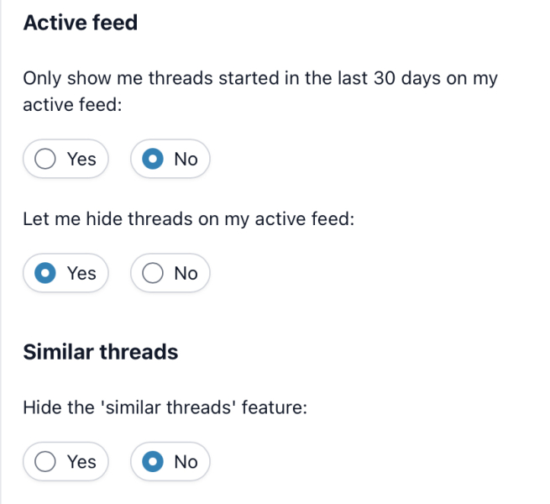Click the Active feed section heading

81,23
